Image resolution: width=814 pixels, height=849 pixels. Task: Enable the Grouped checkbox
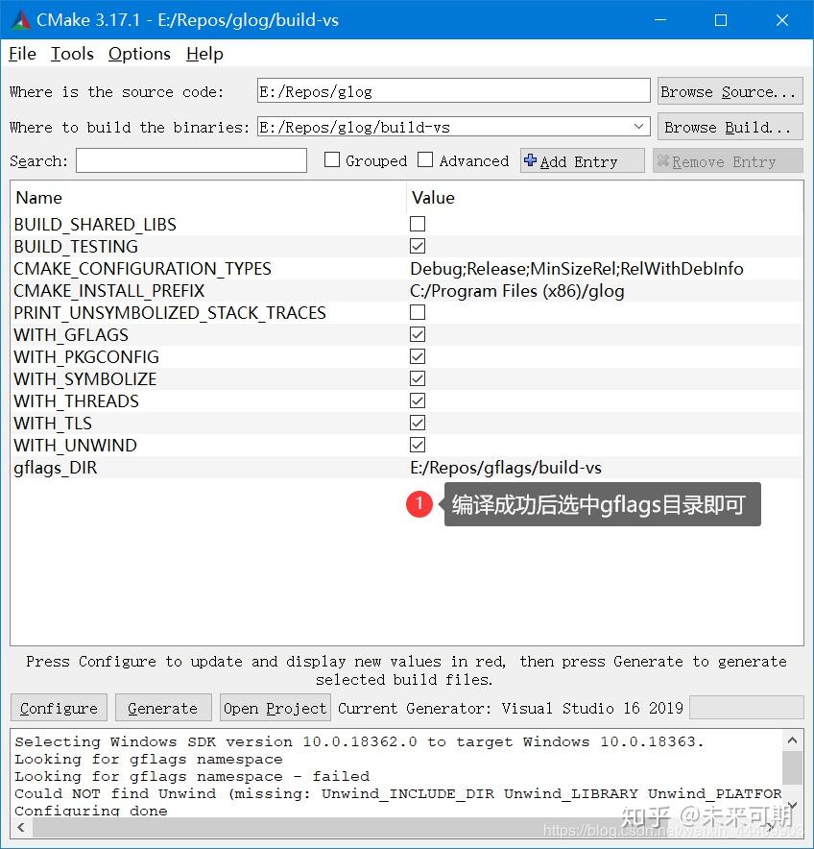point(332,160)
